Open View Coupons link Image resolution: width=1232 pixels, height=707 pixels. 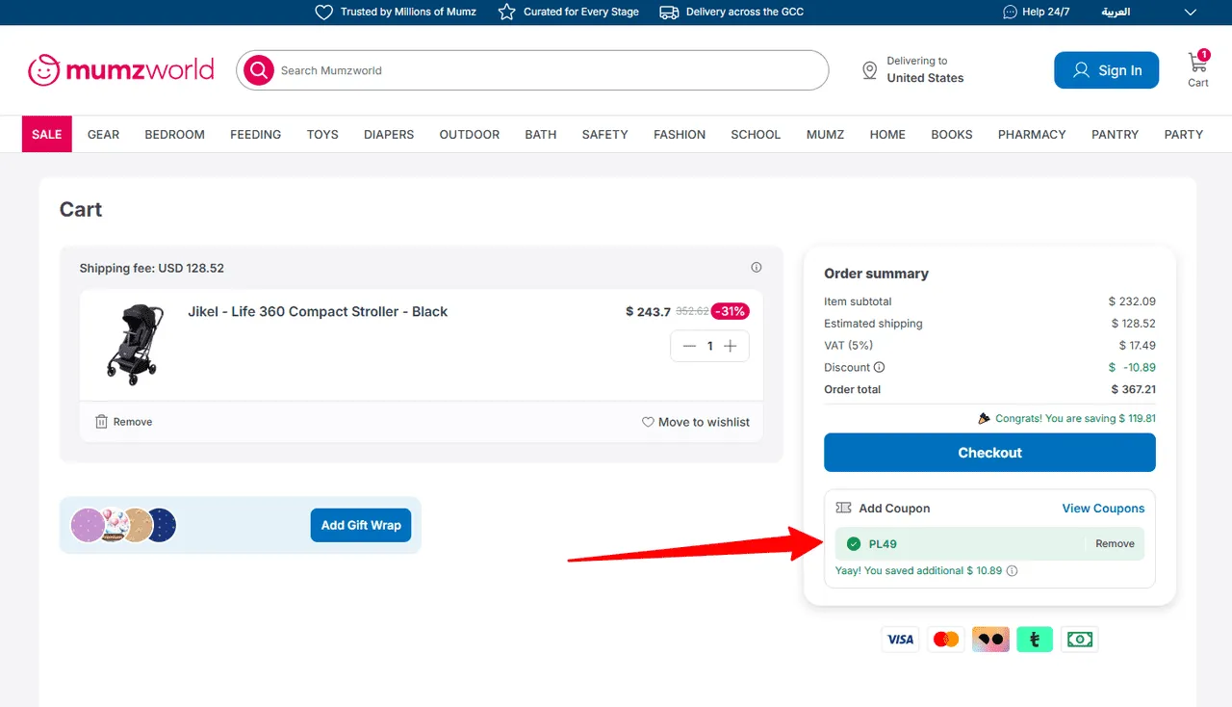[x=1103, y=508]
